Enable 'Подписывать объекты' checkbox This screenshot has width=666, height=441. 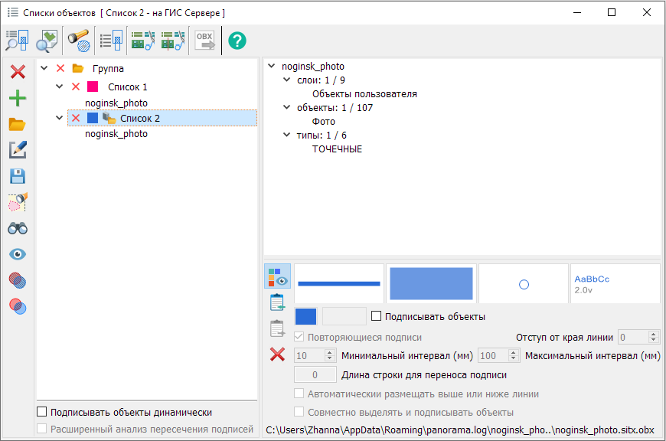(x=376, y=316)
